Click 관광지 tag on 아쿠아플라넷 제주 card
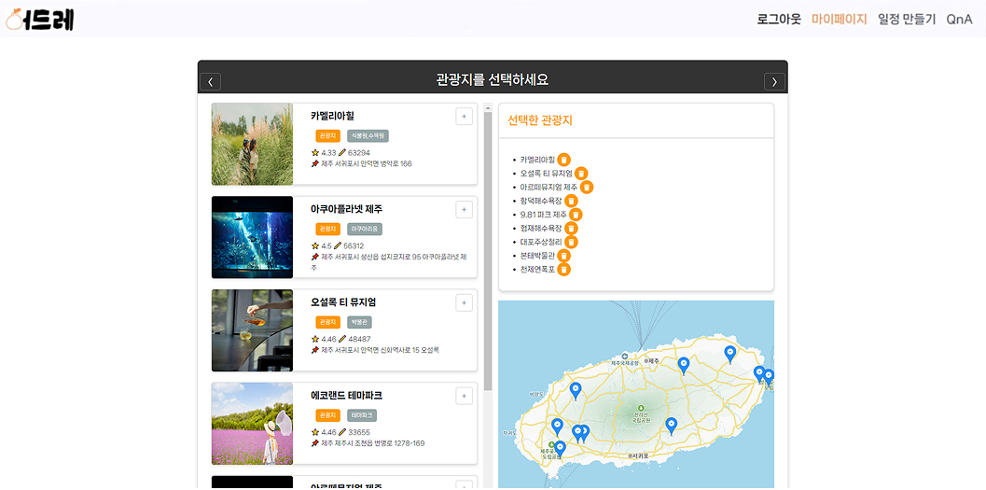This screenshot has height=490, width=986. 327,229
